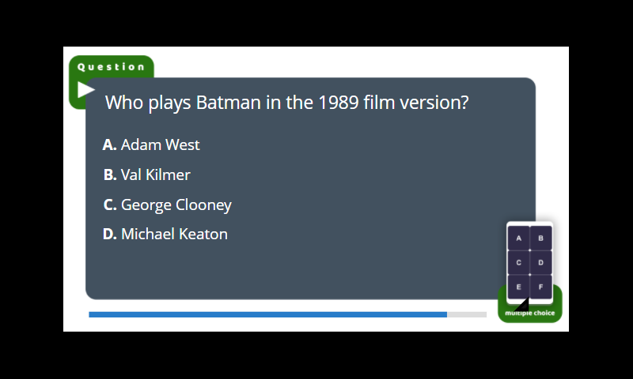The image size is (633, 379).
Task: Click the multiple choice badge
Action: pos(529,313)
